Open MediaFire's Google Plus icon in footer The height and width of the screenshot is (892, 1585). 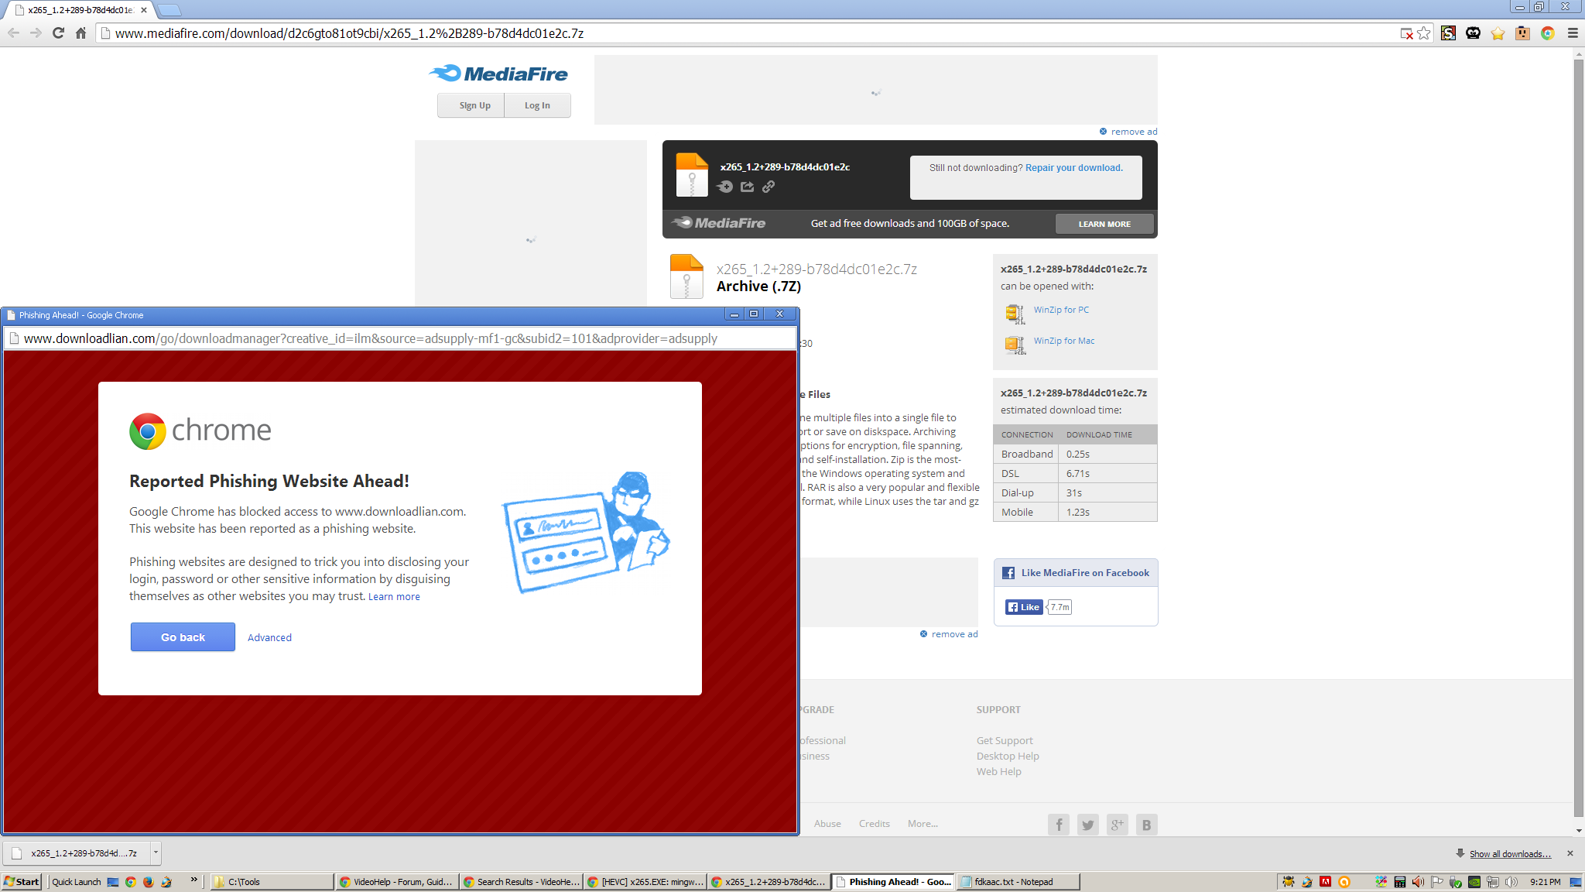(x=1117, y=825)
